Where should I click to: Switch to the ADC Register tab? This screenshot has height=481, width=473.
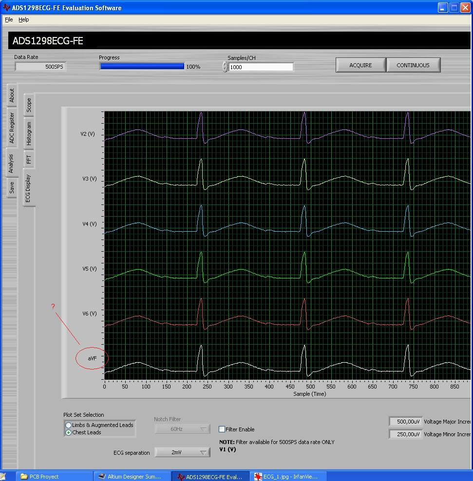click(x=12, y=128)
